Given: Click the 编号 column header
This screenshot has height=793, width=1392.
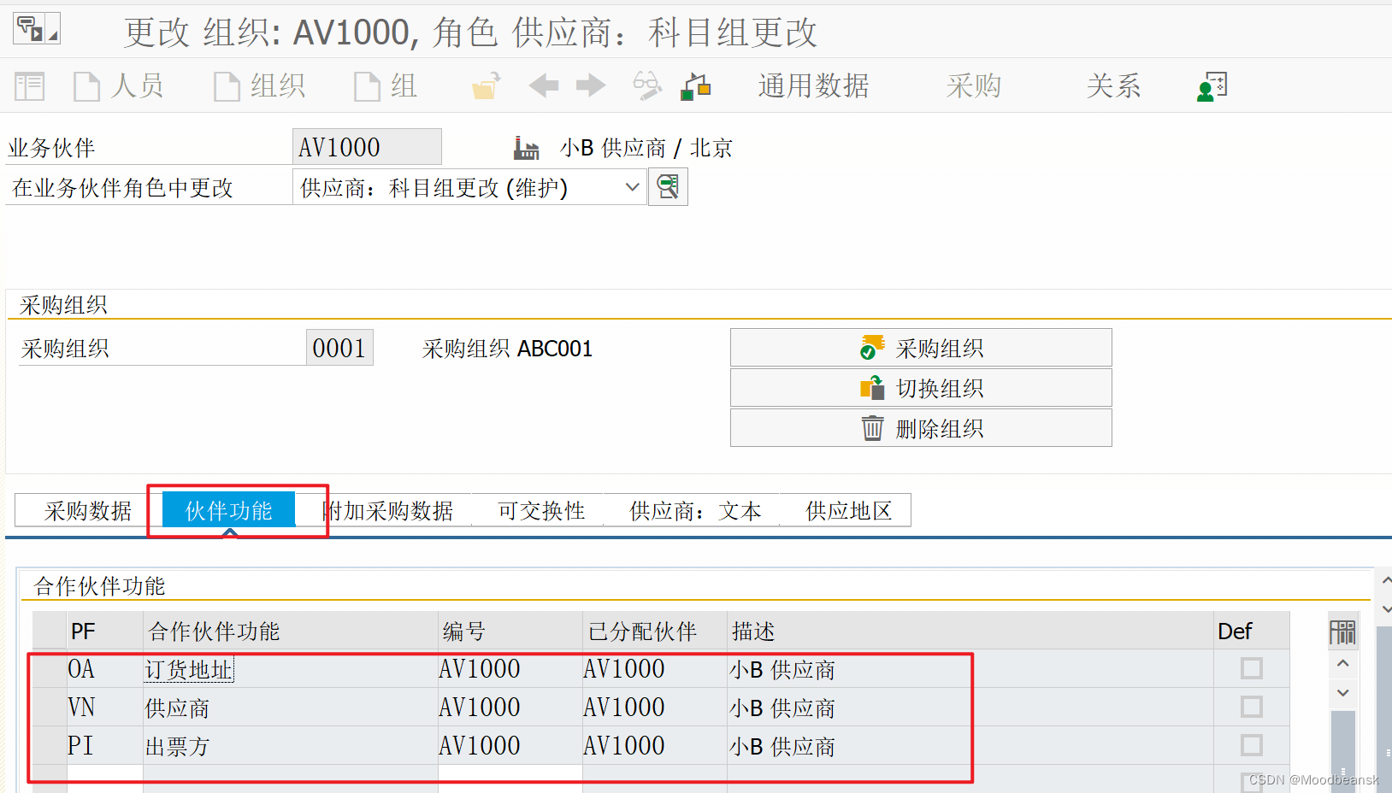Looking at the screenshot, I should 510,631.
